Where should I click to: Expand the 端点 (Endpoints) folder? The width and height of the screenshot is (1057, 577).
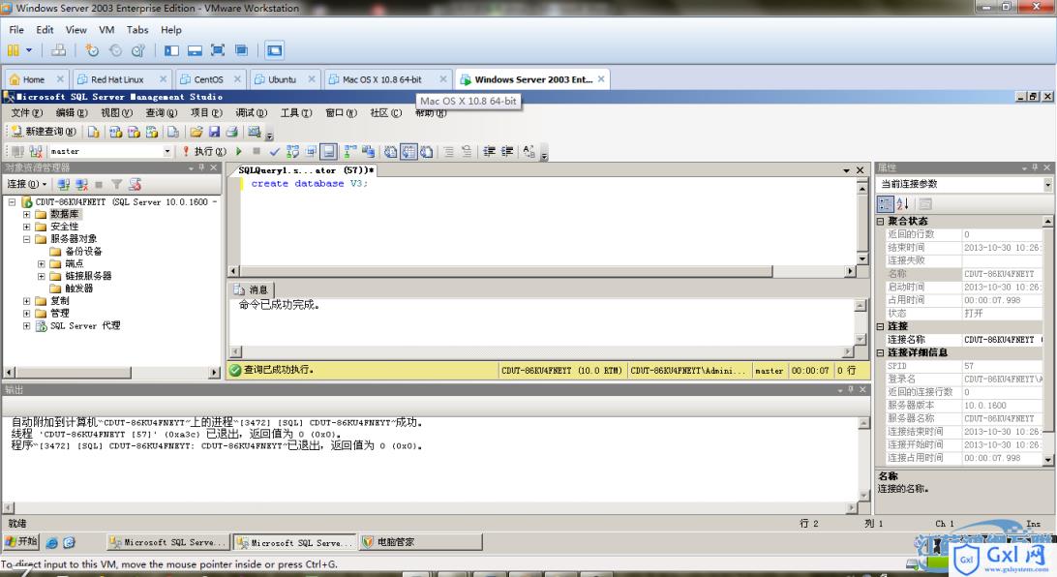click(x=41, y=263)
